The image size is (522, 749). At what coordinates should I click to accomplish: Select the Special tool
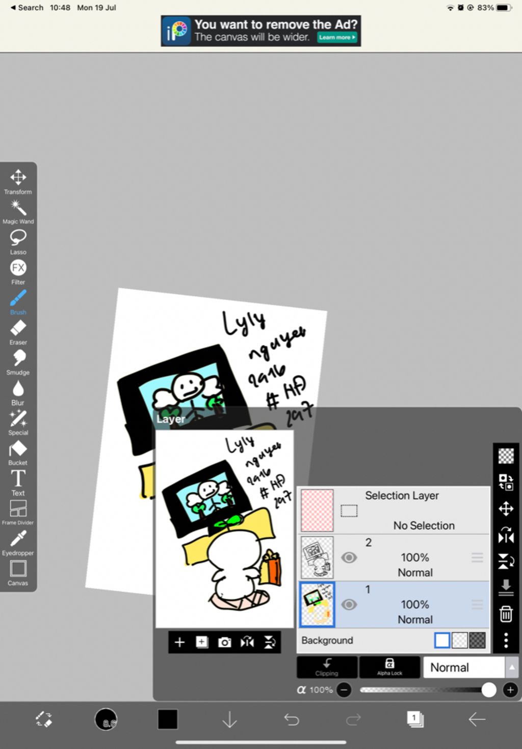coord(18,422)
